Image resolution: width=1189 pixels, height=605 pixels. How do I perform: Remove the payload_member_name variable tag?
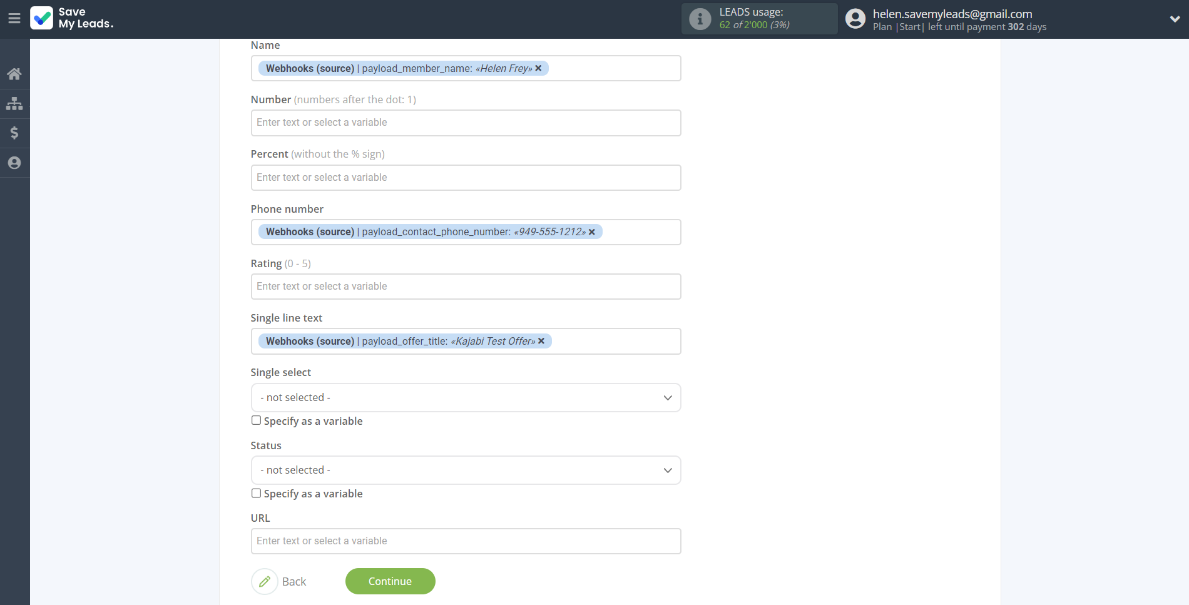538,68
